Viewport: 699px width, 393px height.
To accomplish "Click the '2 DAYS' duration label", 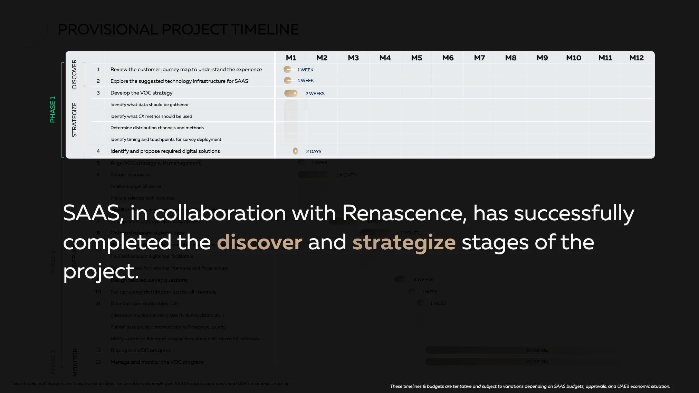I will click(314, 151).
